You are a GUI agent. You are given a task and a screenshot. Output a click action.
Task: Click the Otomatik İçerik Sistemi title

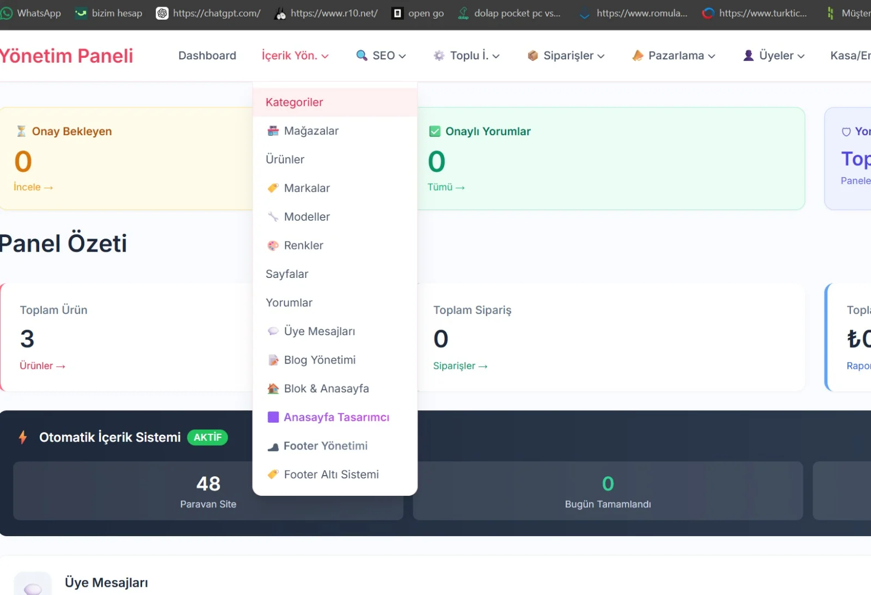click(110, 438)
